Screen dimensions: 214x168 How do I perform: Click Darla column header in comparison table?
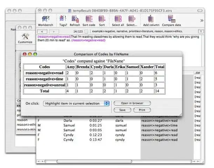tap(109, 67)
